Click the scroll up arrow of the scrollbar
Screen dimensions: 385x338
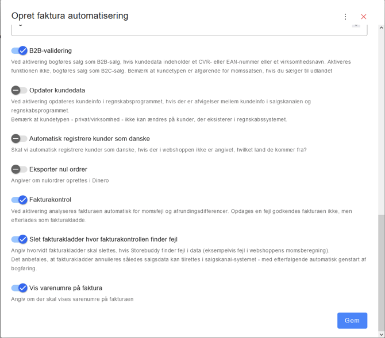coord(382,28)
